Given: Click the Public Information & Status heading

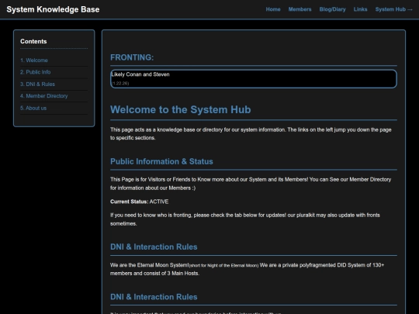Looking at the screenshot, I should coord(161,161).
